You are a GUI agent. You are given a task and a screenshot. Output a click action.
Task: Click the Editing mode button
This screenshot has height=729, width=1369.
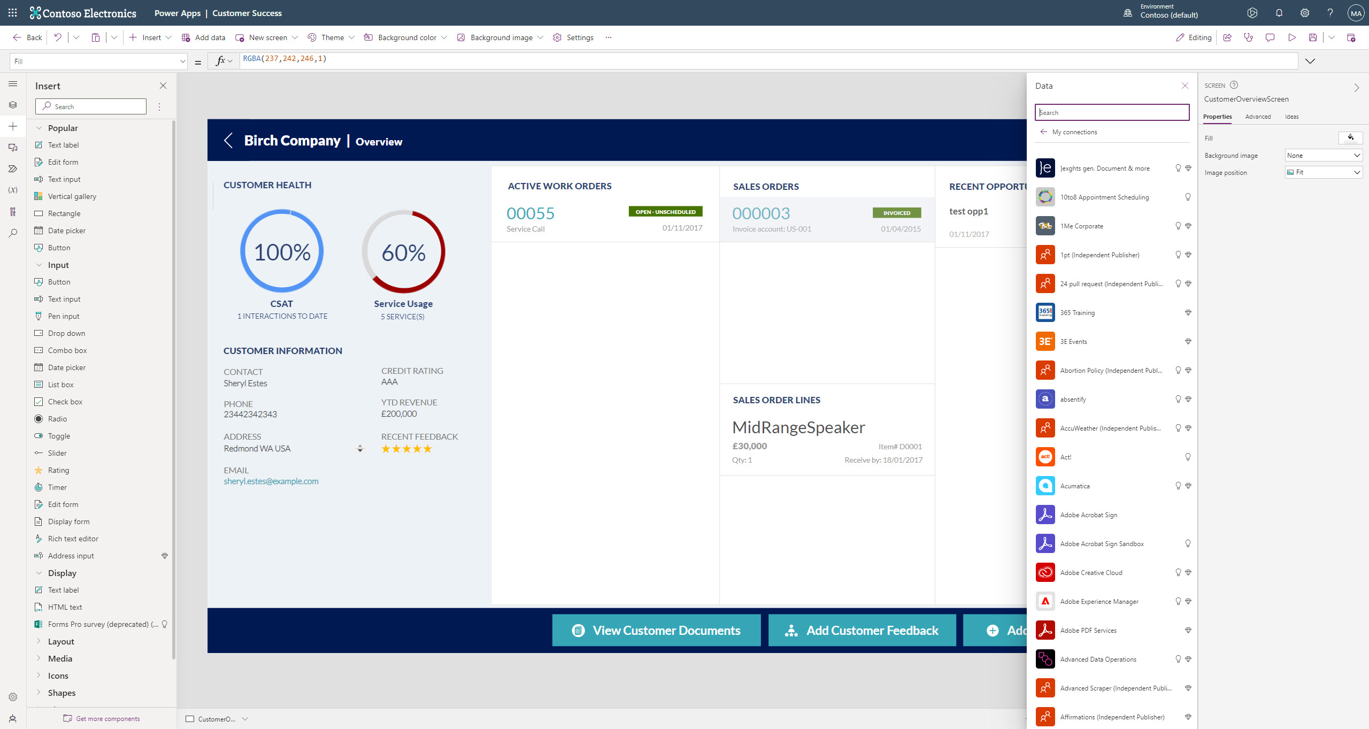tap(1194, 37)
